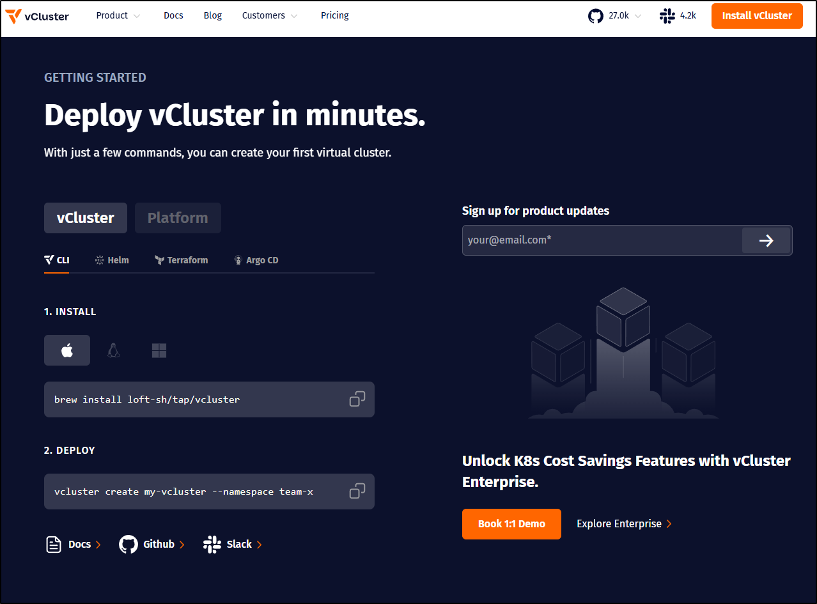The image size is (817, 604).
Task: Submit the email with the arrow button
Action: (766, 240)
